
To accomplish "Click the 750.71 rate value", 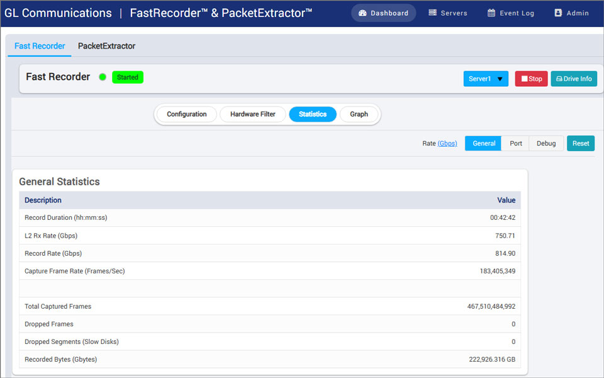I will [x=505, y=236].
